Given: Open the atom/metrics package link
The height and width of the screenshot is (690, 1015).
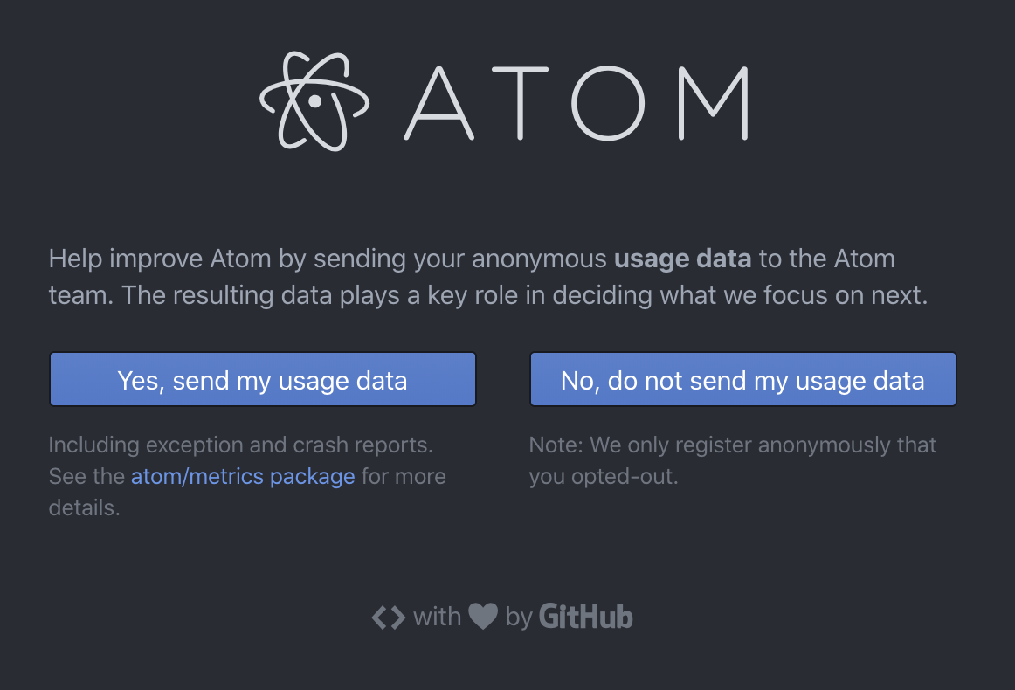Looking at the screenshot, I should click(243, 476).
